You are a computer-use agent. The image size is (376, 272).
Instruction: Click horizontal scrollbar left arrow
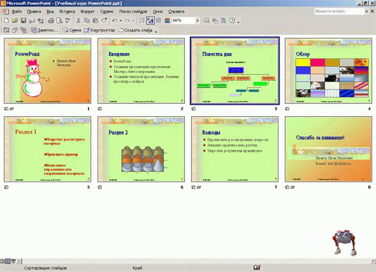point(19,261)
